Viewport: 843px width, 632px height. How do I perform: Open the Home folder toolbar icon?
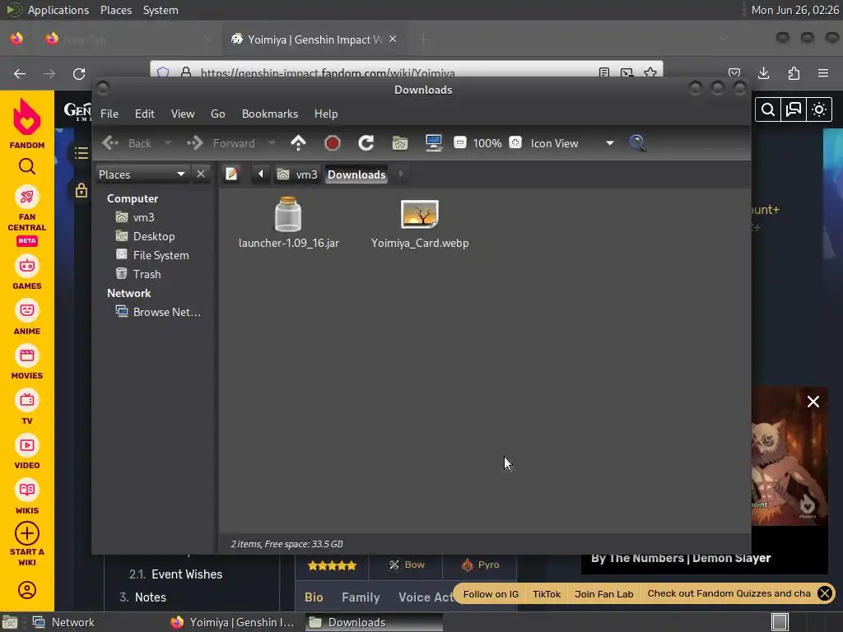click(400, 143)
